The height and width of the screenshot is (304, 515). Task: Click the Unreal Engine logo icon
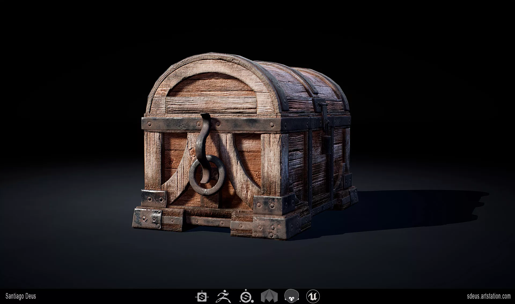(313, 297)
